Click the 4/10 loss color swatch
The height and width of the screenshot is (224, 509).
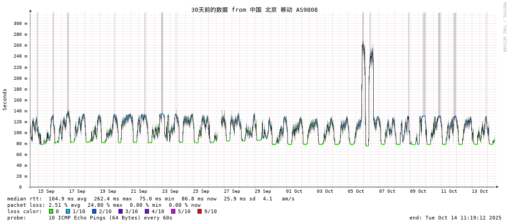[x=147, y=211]
